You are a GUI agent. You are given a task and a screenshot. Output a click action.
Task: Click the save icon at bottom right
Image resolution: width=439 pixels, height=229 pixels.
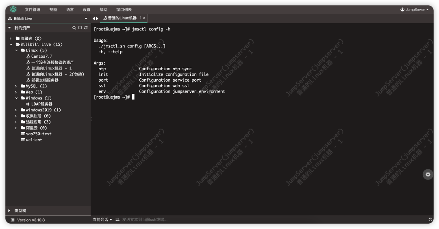[x=430, y=220]
